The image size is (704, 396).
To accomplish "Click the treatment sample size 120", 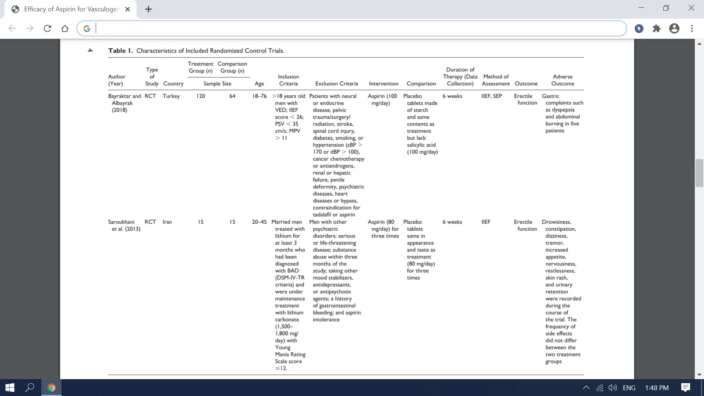I will pyautogui.click(x=201, y=96).
